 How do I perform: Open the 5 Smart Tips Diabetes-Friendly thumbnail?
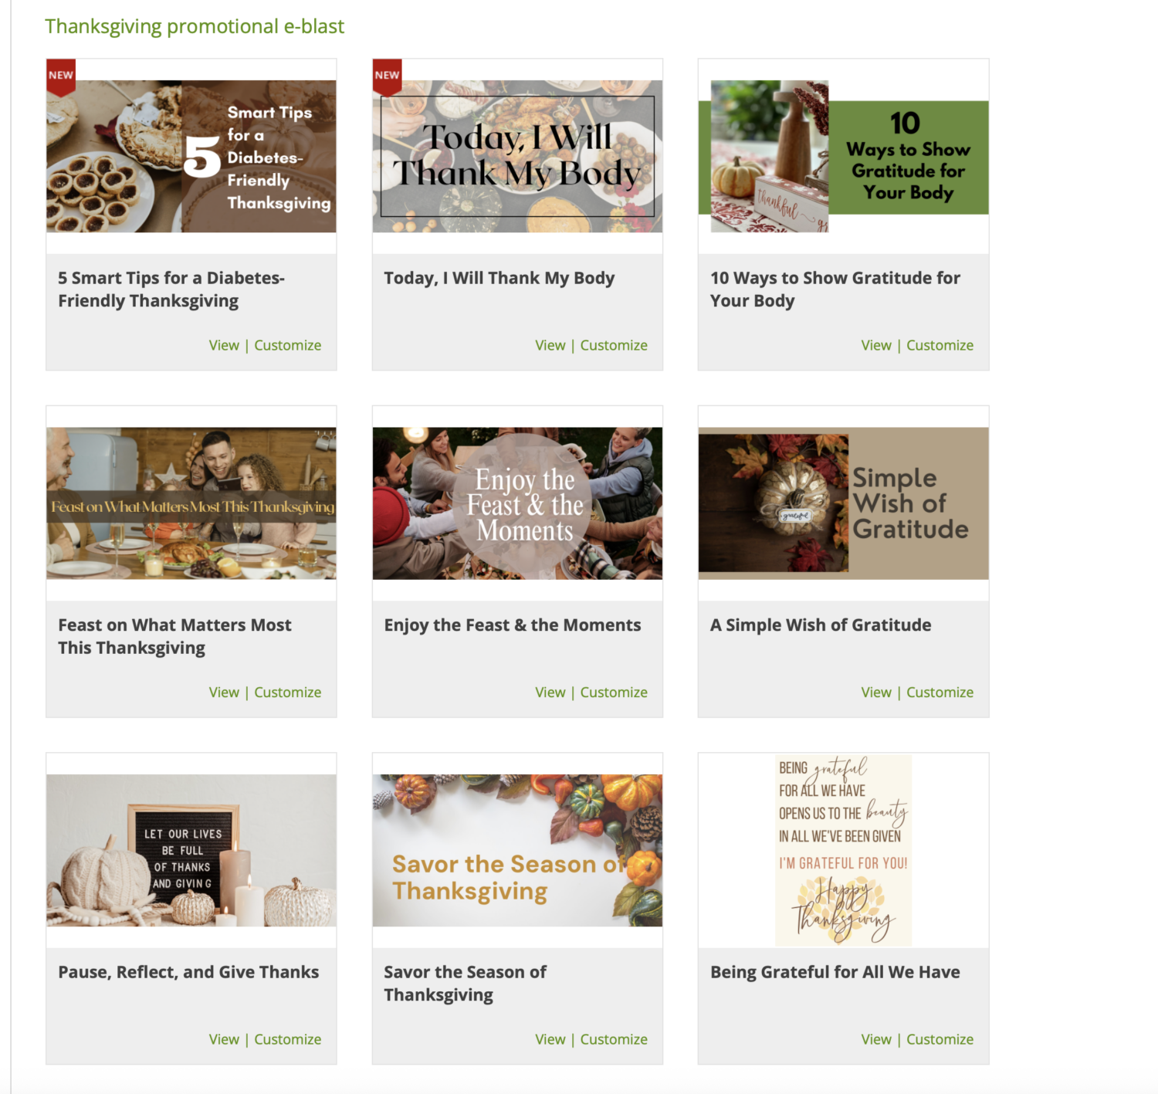tap(191, 156)
